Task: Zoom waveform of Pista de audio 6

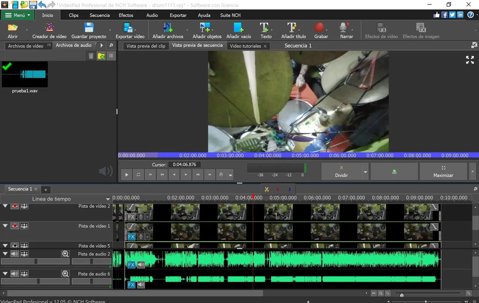Action: click(65, 274)
